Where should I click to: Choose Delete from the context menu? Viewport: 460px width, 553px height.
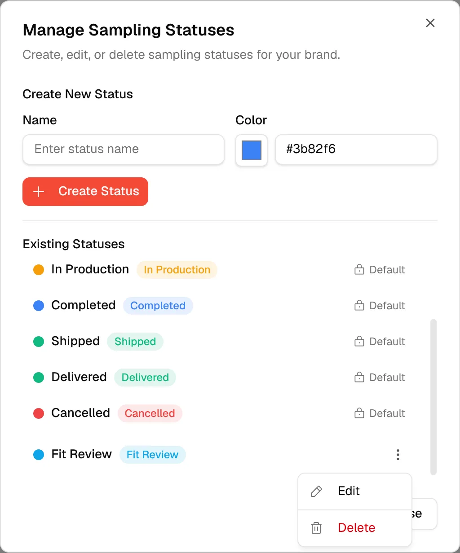click(x=355, y=528)
